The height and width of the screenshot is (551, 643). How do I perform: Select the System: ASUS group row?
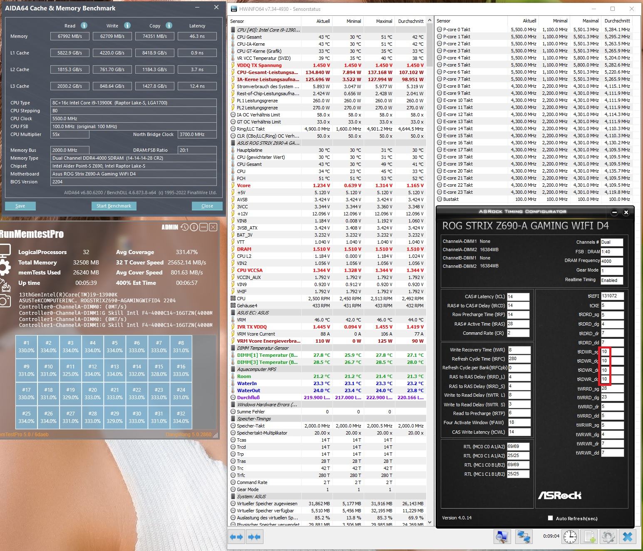(x=327, y=497)
